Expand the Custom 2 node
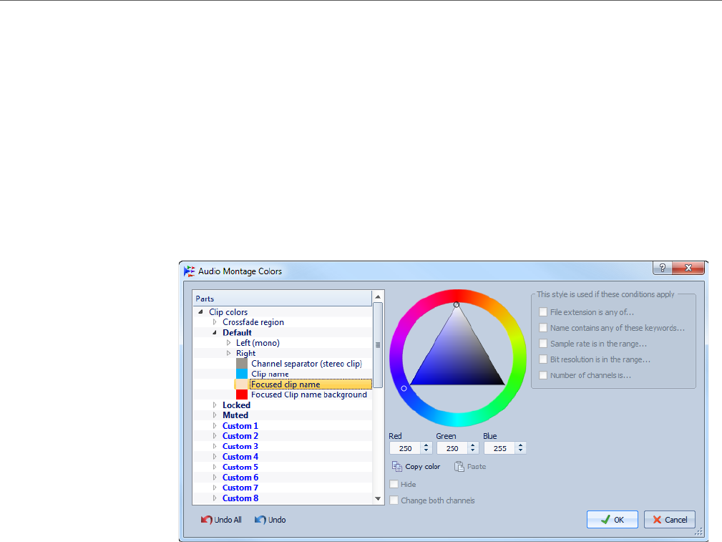 215,436
